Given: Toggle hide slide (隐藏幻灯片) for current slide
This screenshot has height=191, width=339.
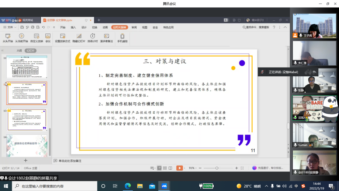Looking at the screenshot, I should tap(79, 38).
